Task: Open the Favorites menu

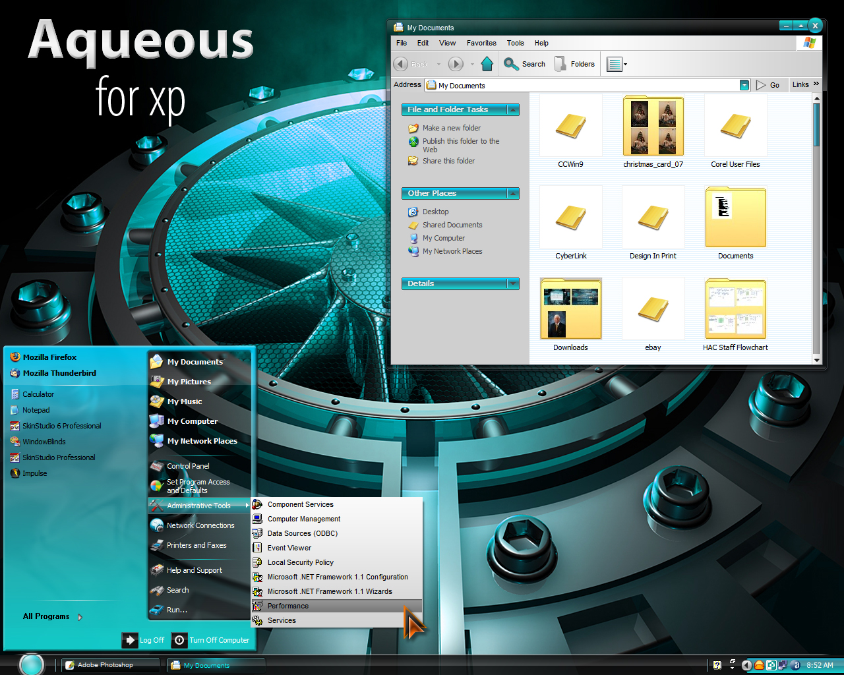Action: (481, 43)
